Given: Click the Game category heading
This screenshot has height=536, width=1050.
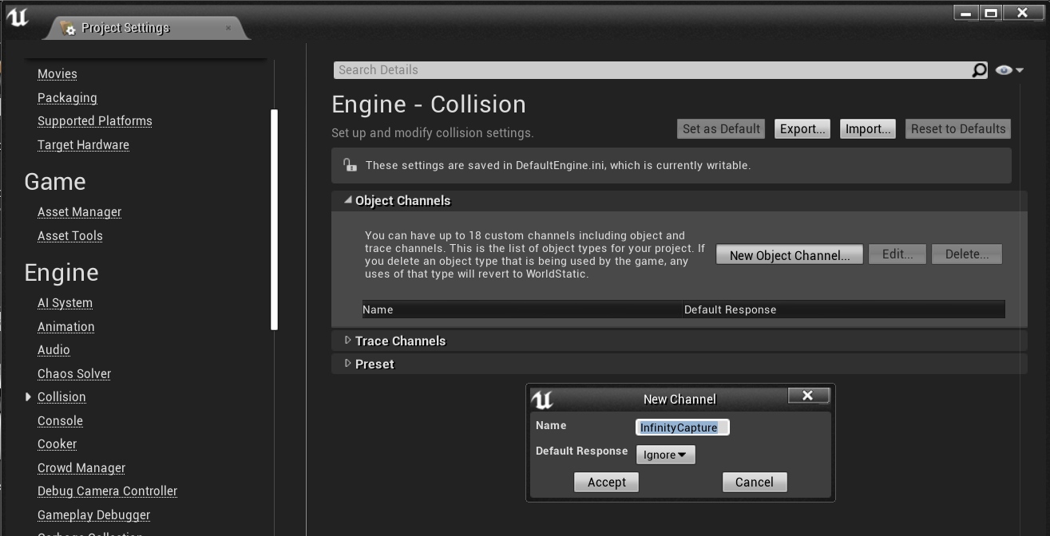Looking at the screenshot, I should coord(55,182).
